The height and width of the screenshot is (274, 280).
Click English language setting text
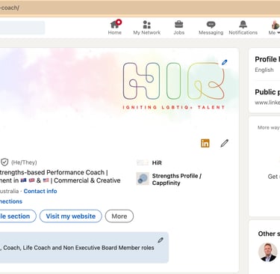pos(264,70)
